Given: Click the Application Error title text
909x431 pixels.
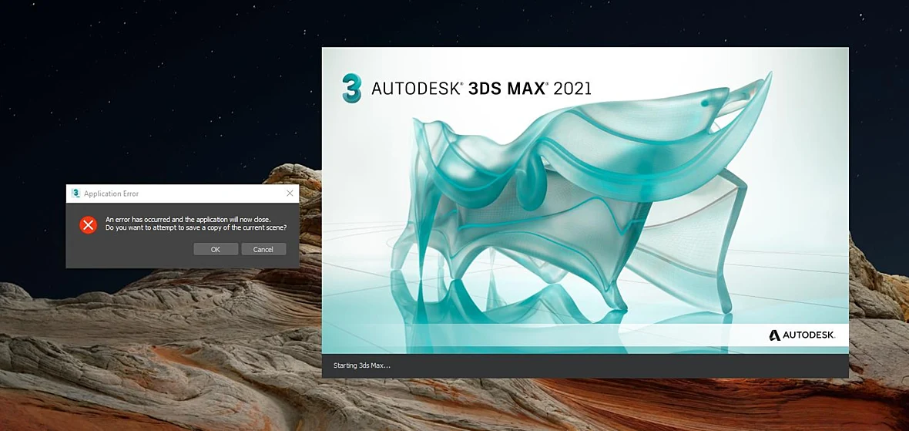Looking at the screenshot, I should click(111, 194).
